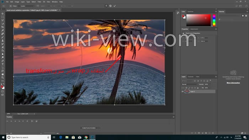Select the Pen tool

[x=2, y=61]
